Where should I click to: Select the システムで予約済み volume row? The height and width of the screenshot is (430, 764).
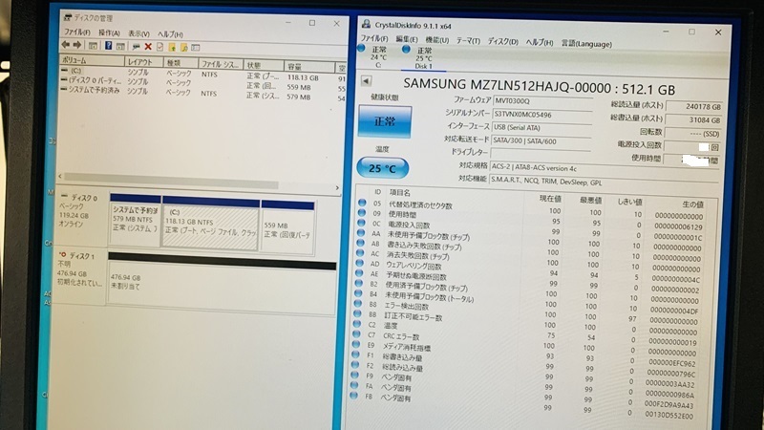[x=202, y=93]
